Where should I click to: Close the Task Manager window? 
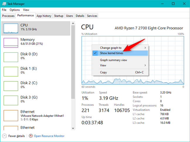click(184, 4)
